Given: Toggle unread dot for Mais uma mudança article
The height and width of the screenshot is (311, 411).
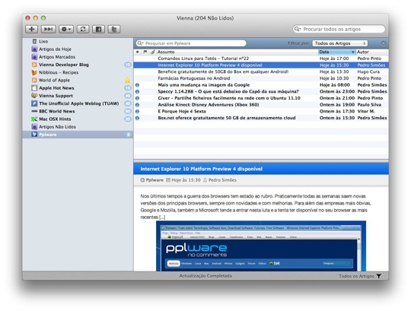Looking at the screenshot, I should (137, 85).
